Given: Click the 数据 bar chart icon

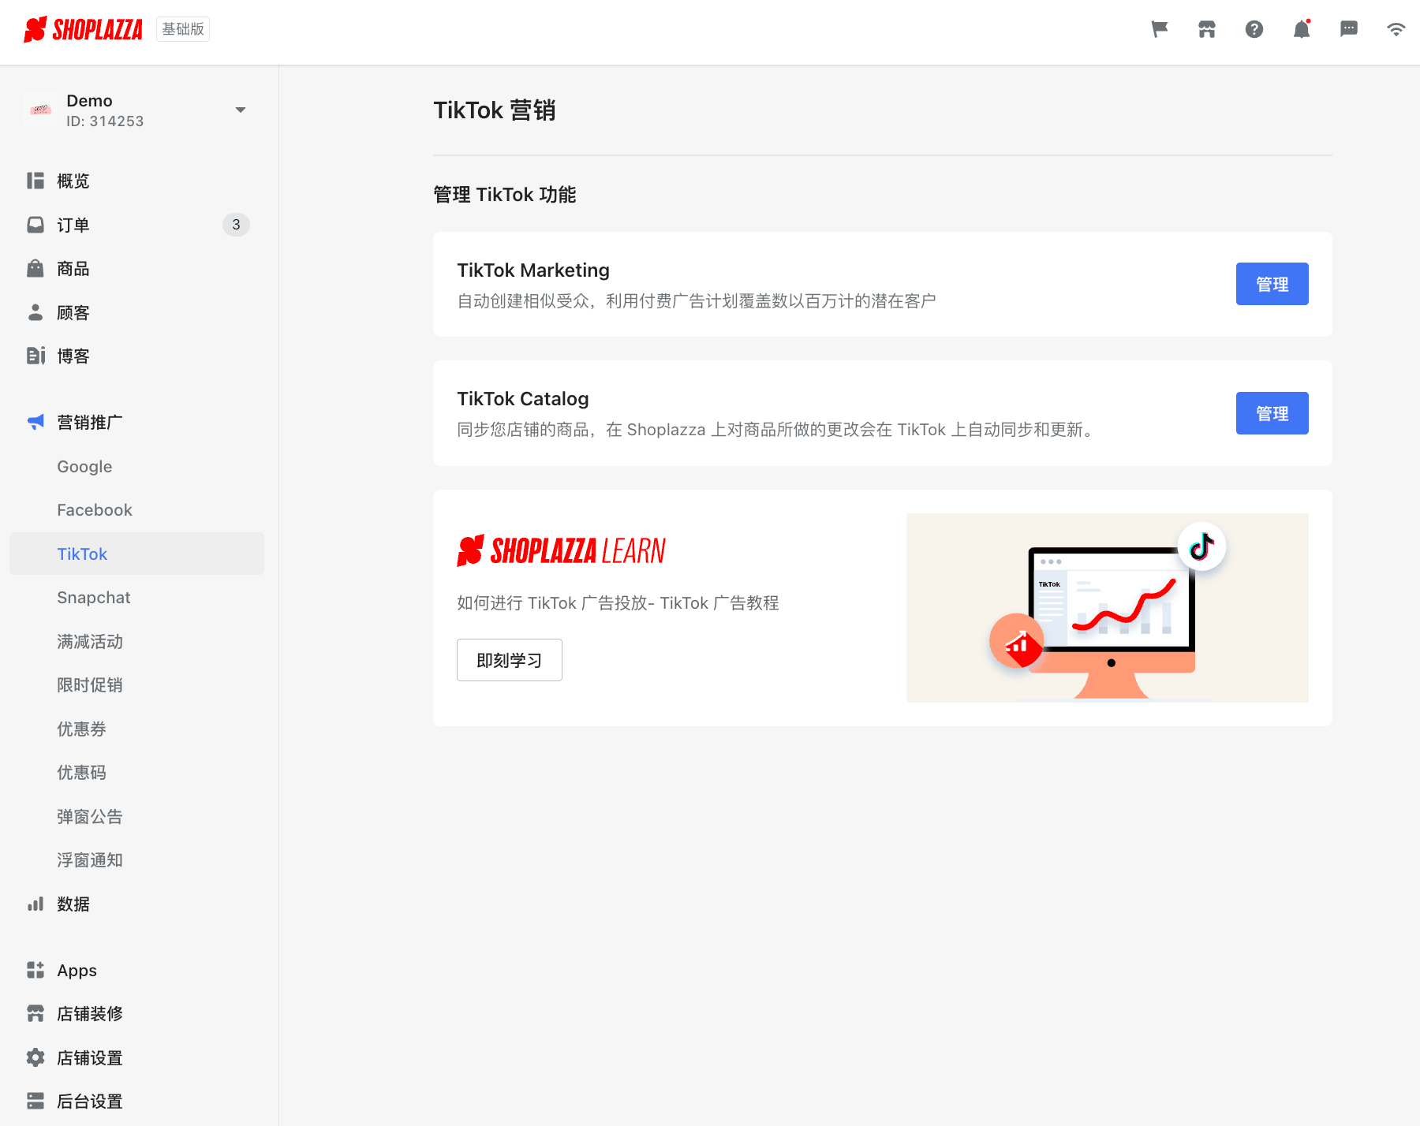Looking at the screenshot, I should point(35,904).
